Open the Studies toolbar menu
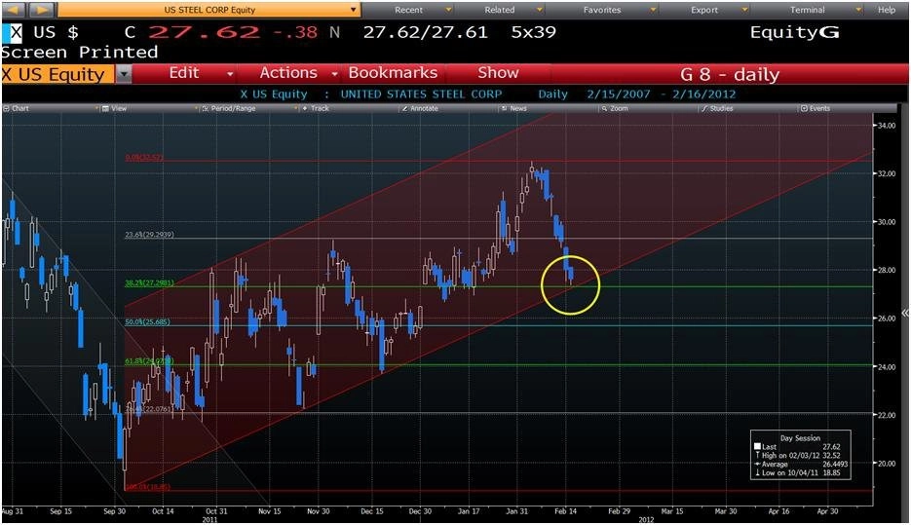 click(x=717, y=108)
